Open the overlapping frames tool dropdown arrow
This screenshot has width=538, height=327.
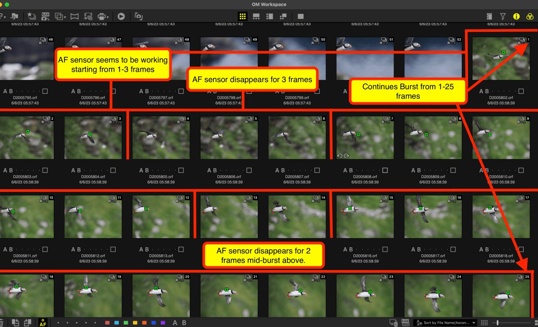65,17
